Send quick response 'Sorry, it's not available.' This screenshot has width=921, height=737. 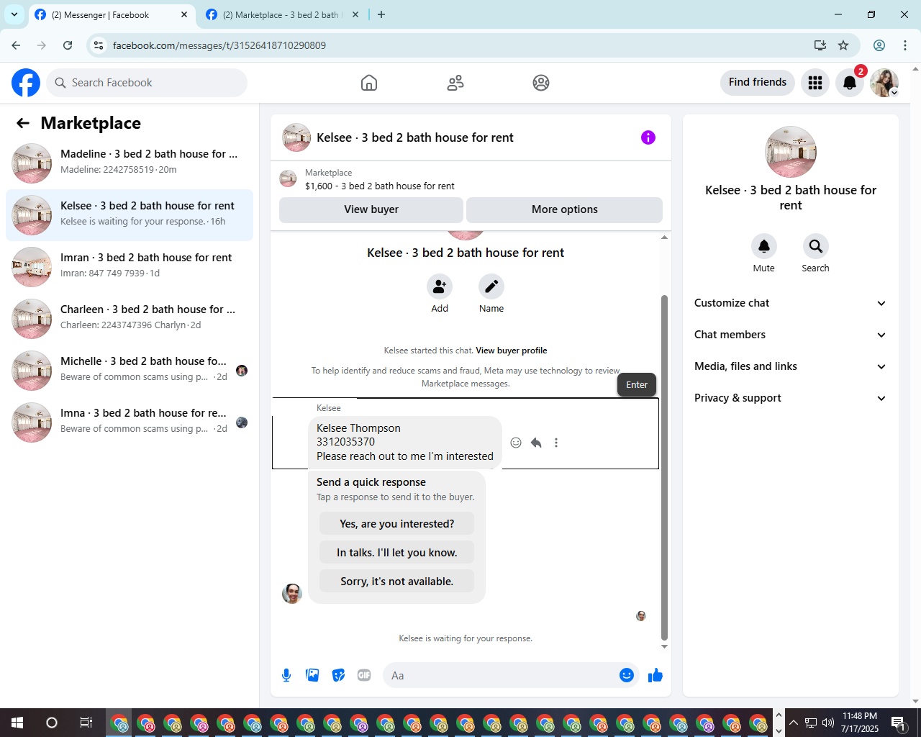pyautogui.click(x=397, y=582)
